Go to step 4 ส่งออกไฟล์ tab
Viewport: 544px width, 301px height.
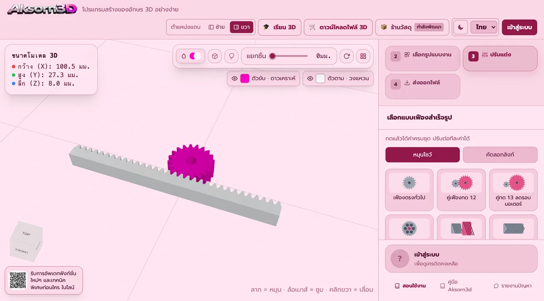[423, 86]
